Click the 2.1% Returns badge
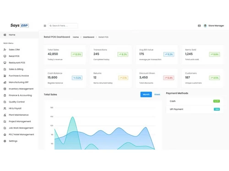229x171 pixels. (x=123, y=78)
